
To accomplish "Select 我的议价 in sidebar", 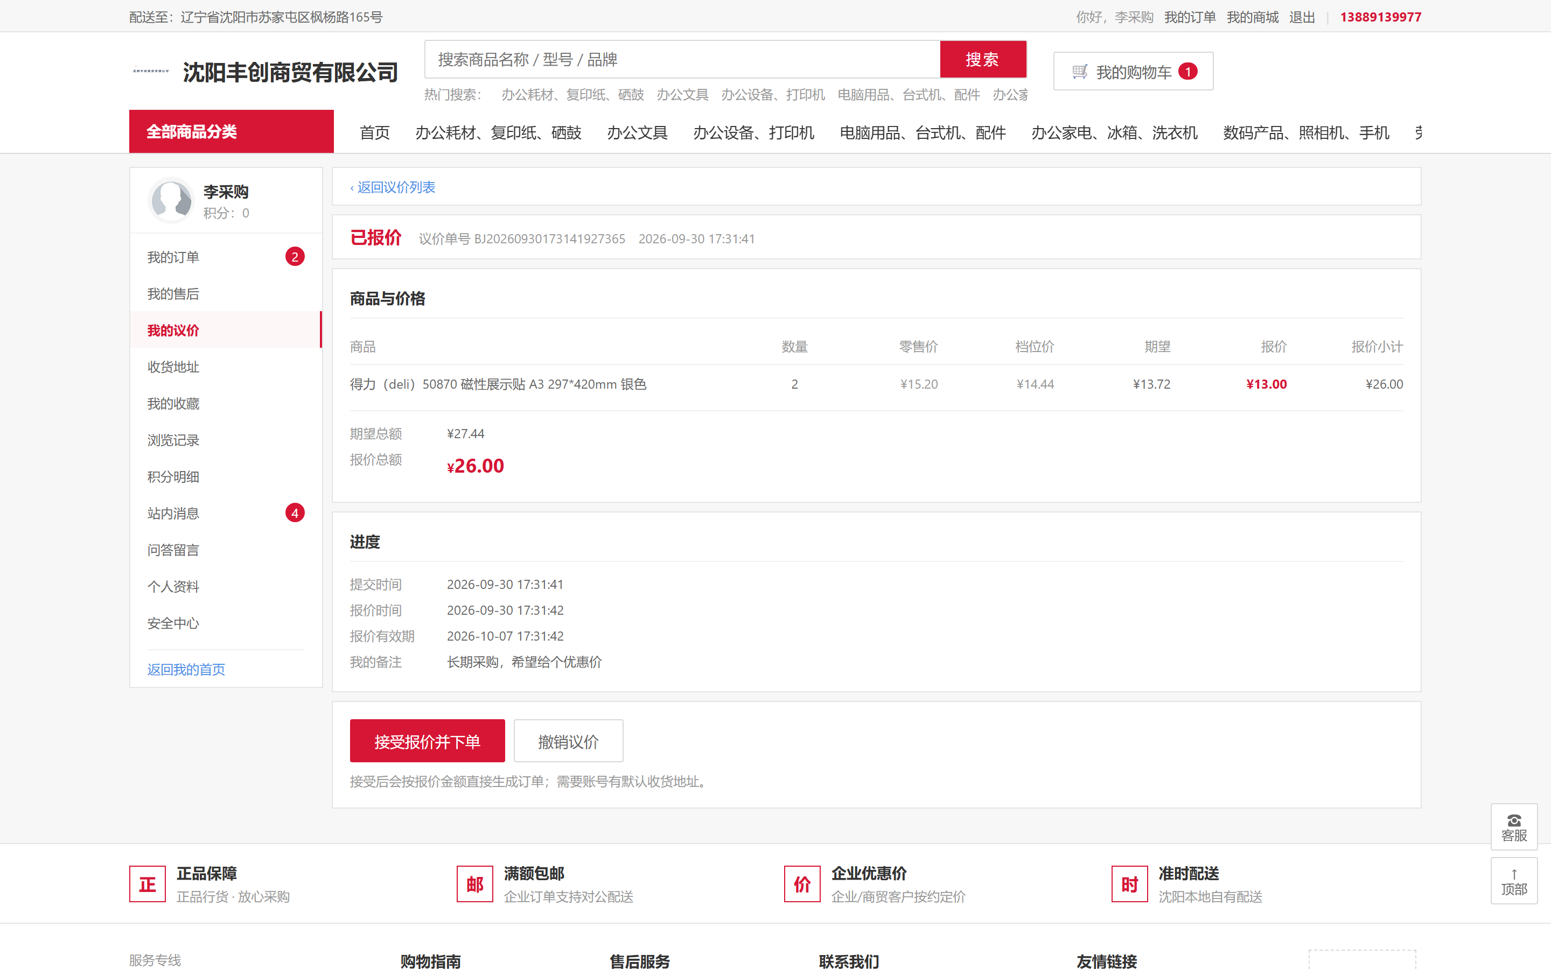I will pyautogui.click(x=226, y=330).
